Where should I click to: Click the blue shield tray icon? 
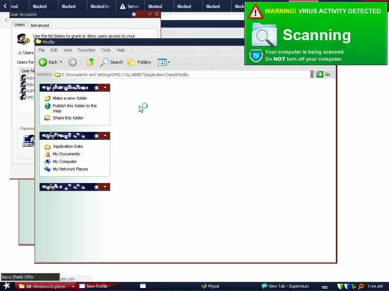[347, 286]
